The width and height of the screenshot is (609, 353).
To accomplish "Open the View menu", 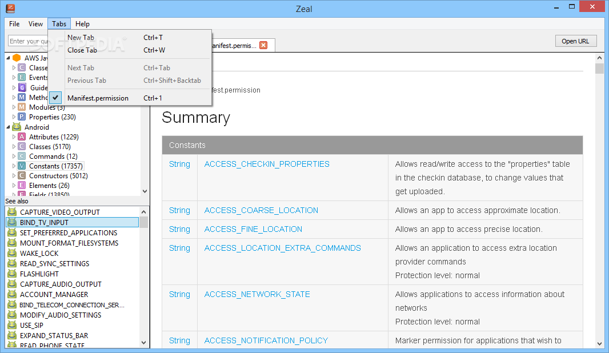I will click(x=35, y=23).
